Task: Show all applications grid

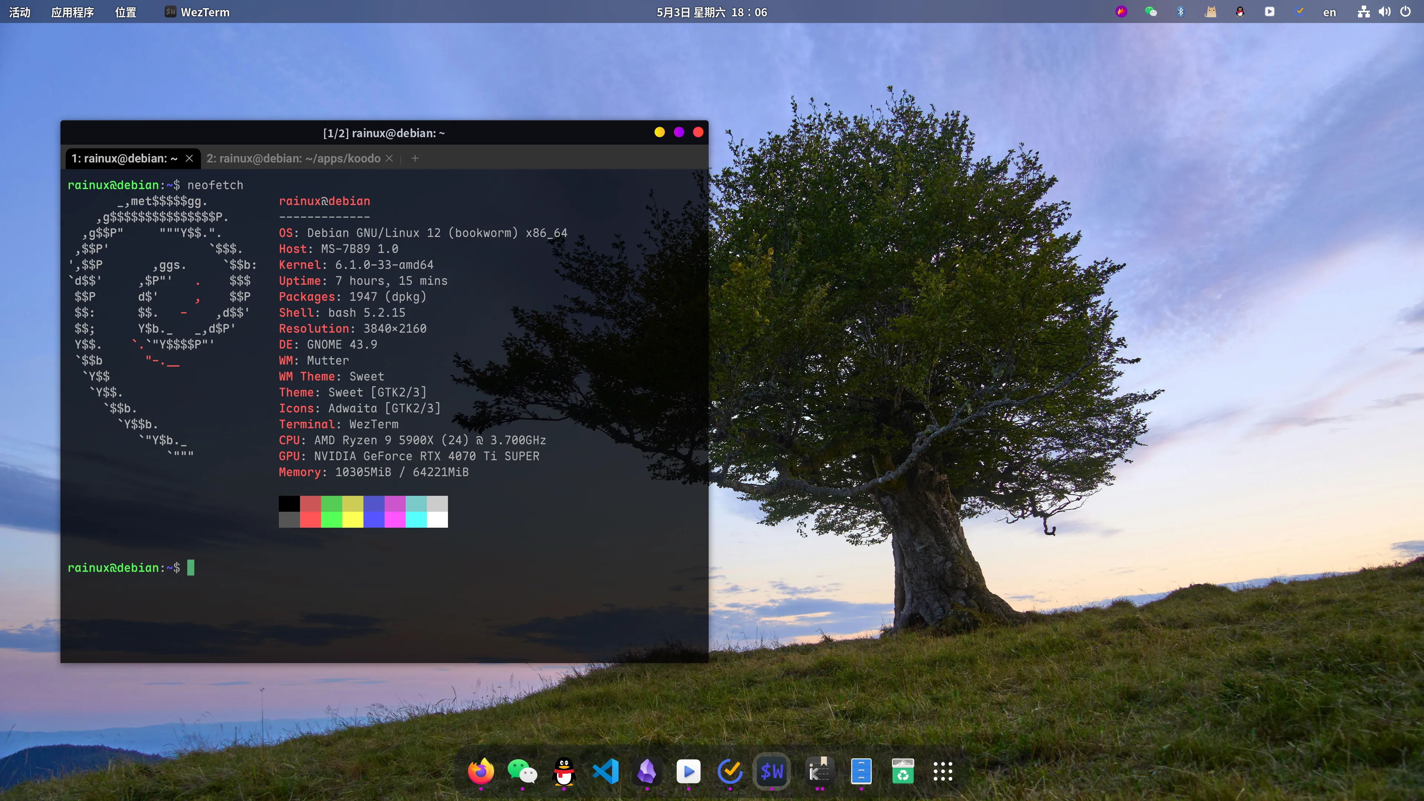Action: point(943,771)
